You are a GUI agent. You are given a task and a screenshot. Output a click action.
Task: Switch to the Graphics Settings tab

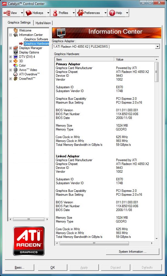click(x=19, y=22)
